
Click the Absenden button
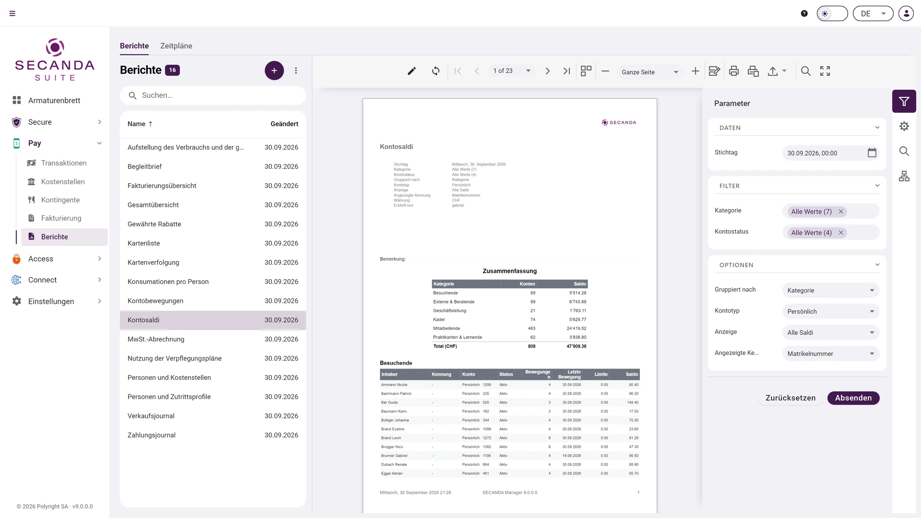853,398
